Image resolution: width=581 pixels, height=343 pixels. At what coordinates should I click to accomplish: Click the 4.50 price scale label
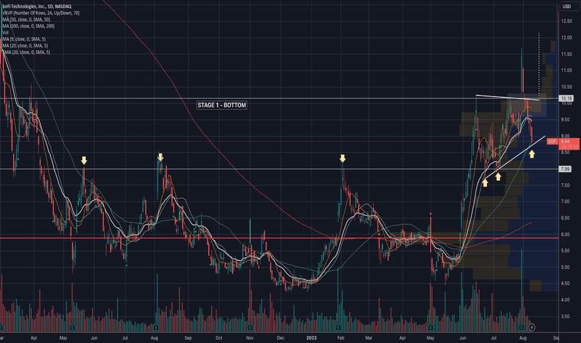[565, 284]
